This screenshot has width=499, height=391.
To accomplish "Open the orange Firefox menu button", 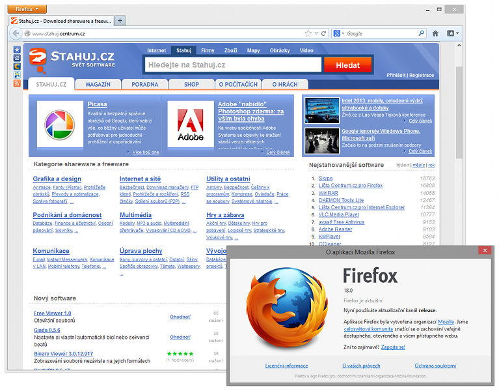I will coord(27,9).
